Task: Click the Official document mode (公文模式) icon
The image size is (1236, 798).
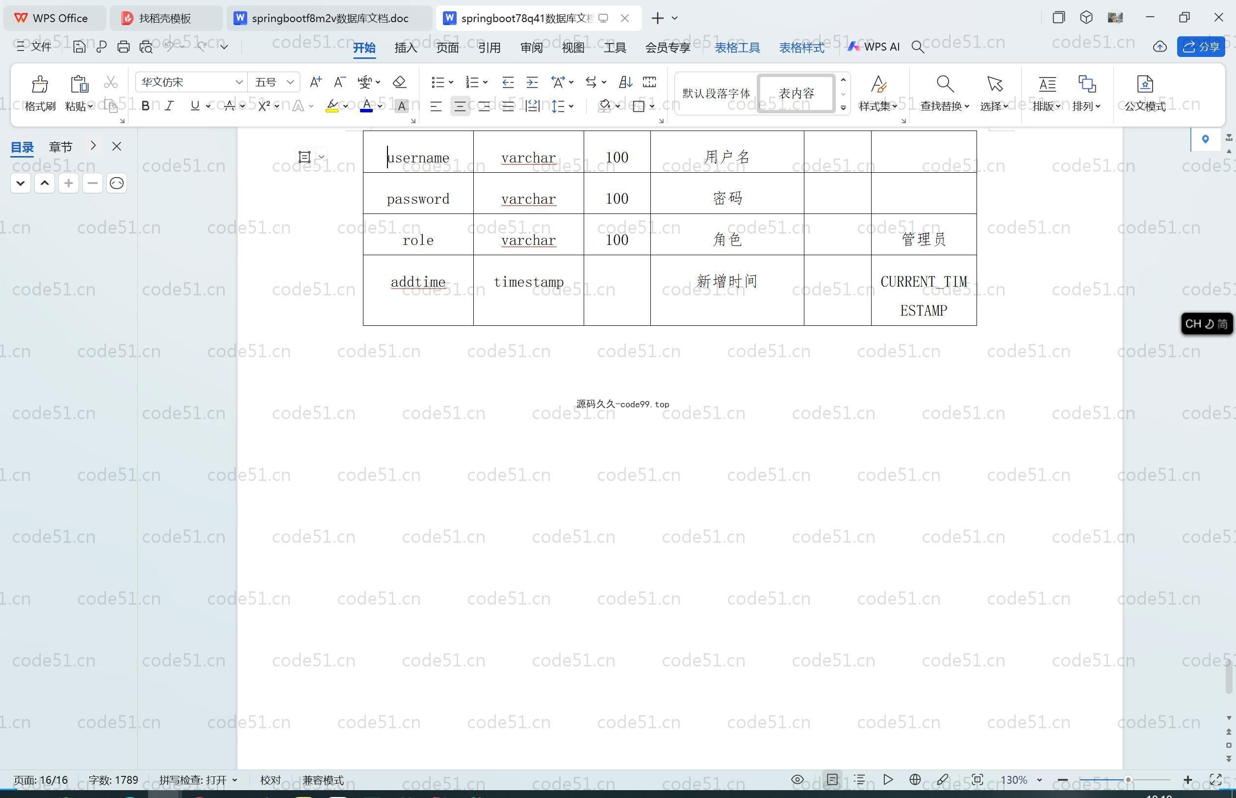Action: (x=1144, y=84)
